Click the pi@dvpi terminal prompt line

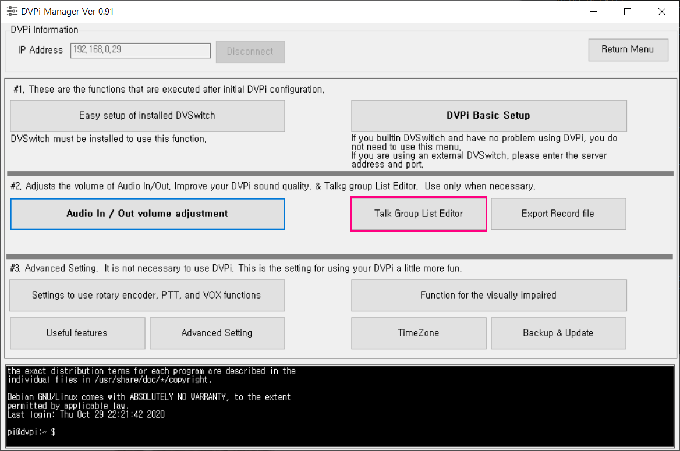tap(31, 432)
